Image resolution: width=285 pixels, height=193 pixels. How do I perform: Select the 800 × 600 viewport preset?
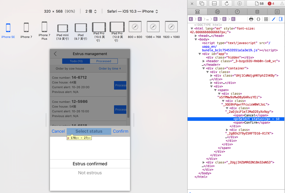coord(135,30)
